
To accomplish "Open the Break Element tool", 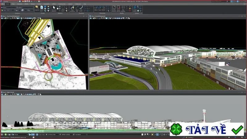I will (x=119, y=9).
